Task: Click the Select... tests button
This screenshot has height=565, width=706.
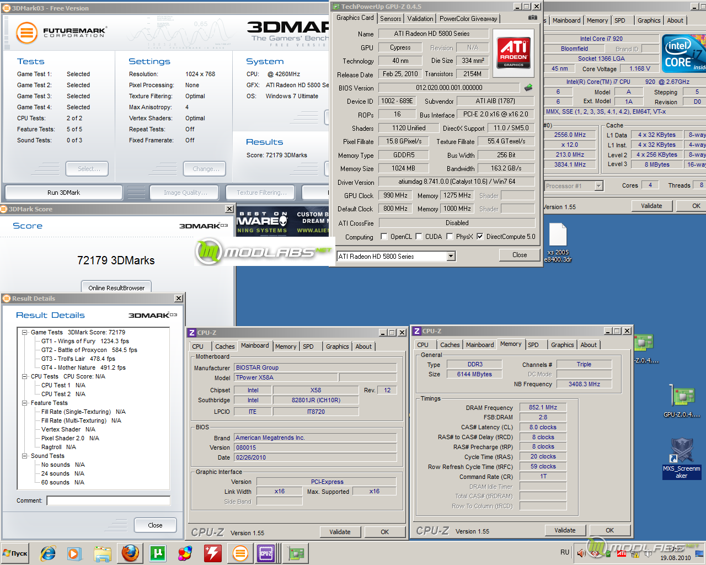Action: 87,169
